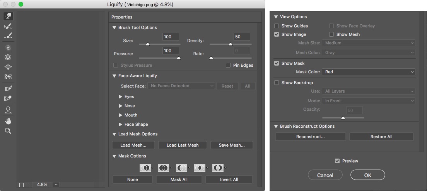Screen dimensions: 427x191
Task: Open the Mask Color dropdown
Action: tap(369, 72)
